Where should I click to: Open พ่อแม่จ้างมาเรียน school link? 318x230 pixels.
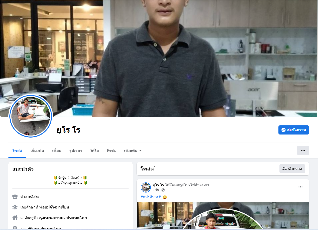click(54, 207)
